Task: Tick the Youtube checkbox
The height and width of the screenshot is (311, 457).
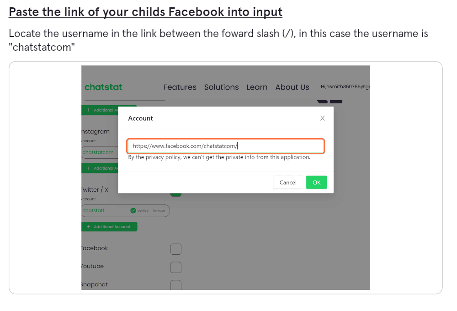Action: [x=176, y=267]
